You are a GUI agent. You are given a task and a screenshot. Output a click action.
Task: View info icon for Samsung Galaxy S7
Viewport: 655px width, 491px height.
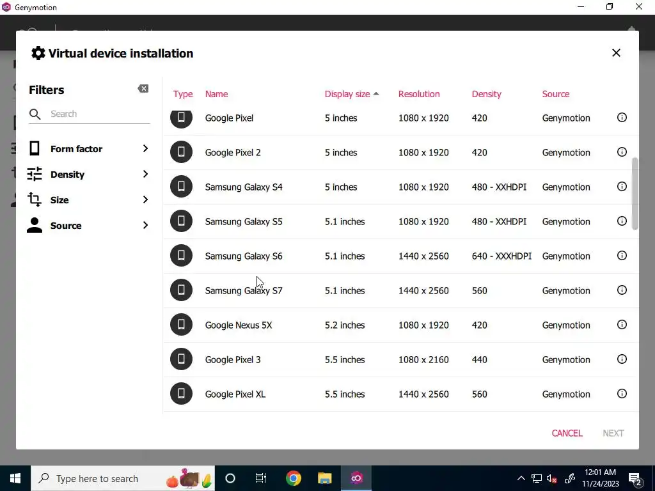[x=622, y=290]
